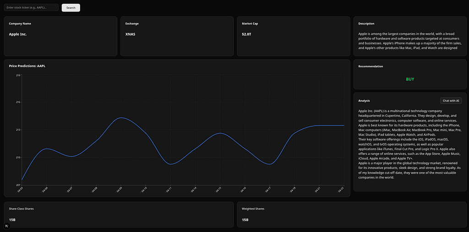Click the 210 y-axis label
The height and width of the screenshot is (232, 469).
[x=18, y=158]
